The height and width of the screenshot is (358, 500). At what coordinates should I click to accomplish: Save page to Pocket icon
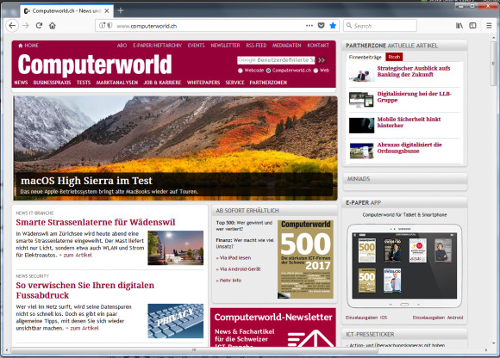coord(322,26)
